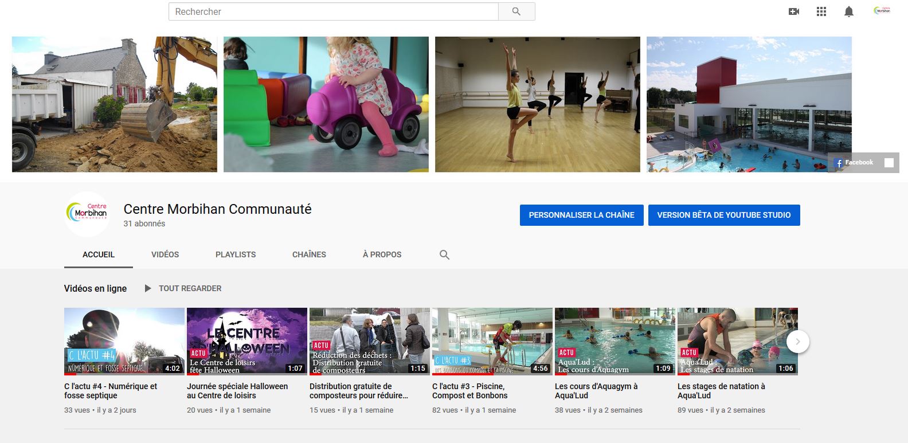This screenshot has height=443, width=908.
Task: Switch to the Playlists tab
Action: [x=236, y=254]
